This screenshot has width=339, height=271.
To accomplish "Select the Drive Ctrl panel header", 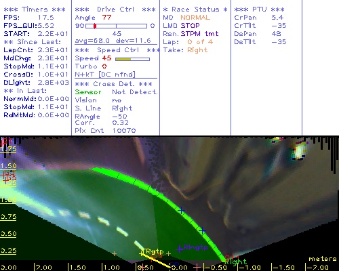I will 115,9.
